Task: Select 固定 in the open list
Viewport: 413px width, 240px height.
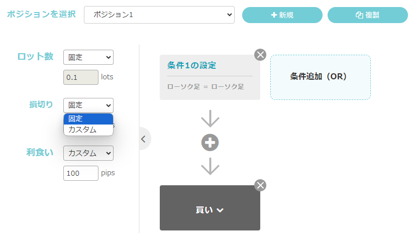Action: point(88,119)
